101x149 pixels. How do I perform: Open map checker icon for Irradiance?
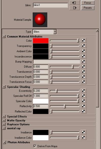coord(83,132)
